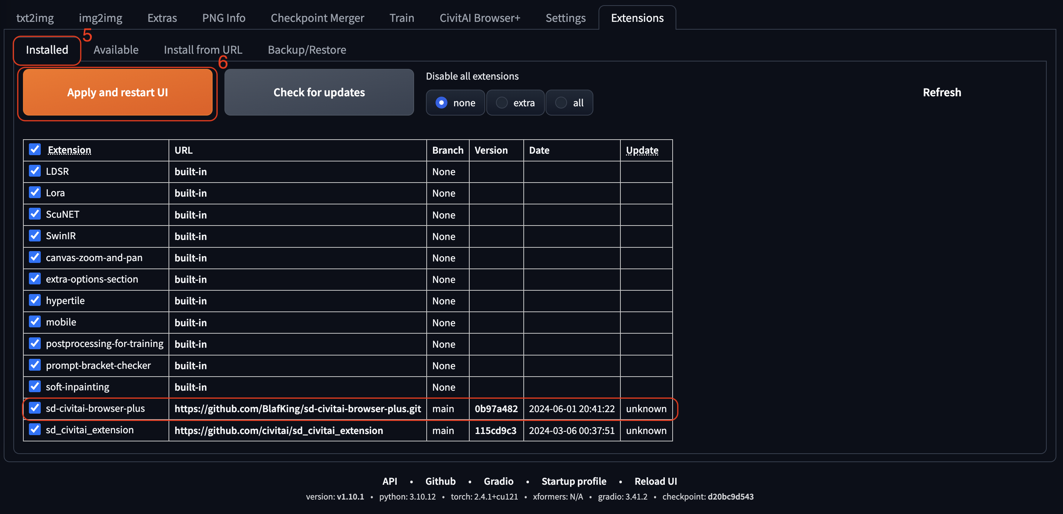Screen dimensions: 1063x514
Task: Go to the txt2img tab
Action: point(35,18)
